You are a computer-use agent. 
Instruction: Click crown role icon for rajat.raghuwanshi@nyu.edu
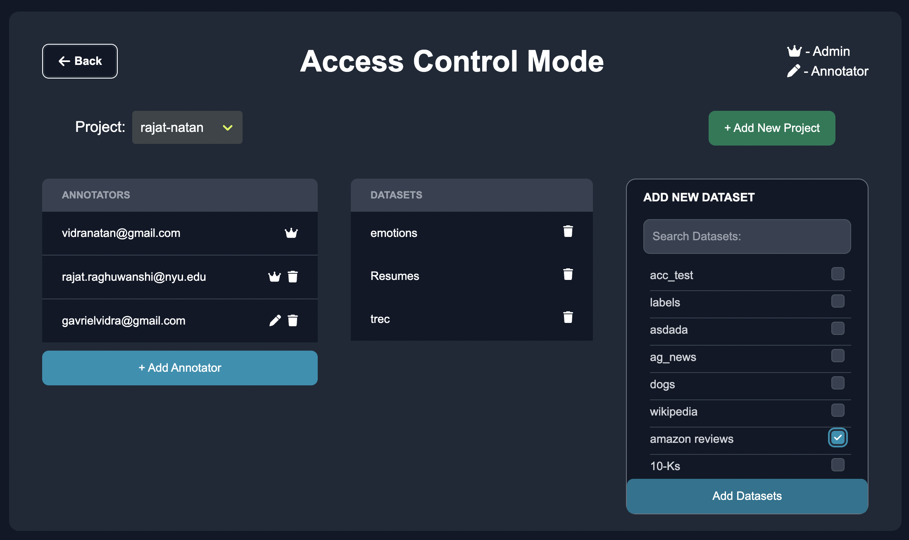(x=274, y=277)
